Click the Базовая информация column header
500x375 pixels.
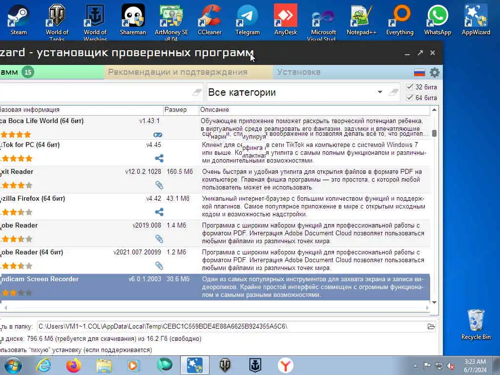(x=82, y=110)
